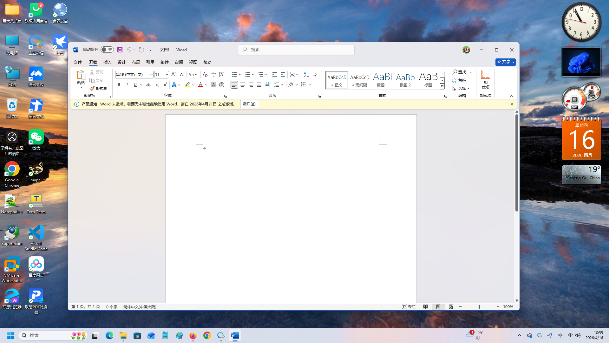Open the font size dropdown

[167, 75]
